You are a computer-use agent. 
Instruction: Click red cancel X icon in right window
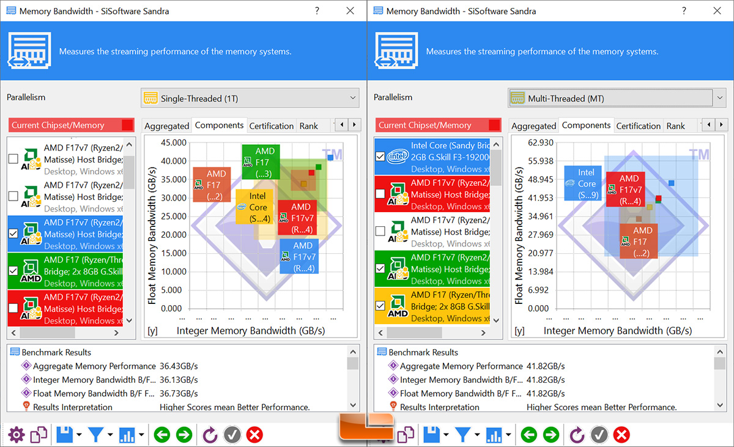click(621, 435)
